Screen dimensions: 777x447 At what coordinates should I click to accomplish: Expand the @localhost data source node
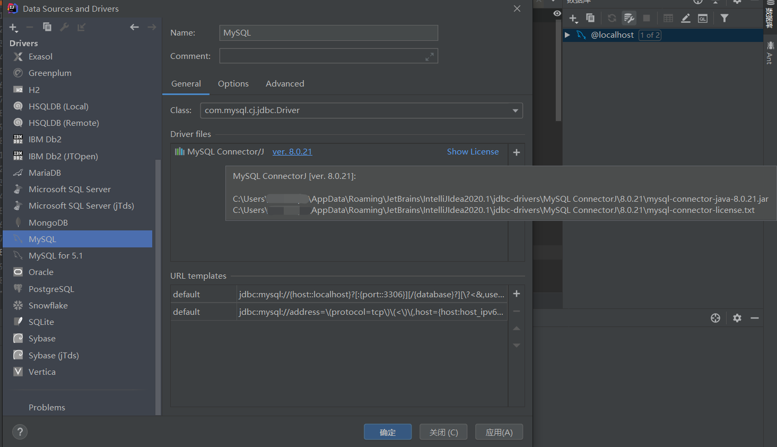567,35
